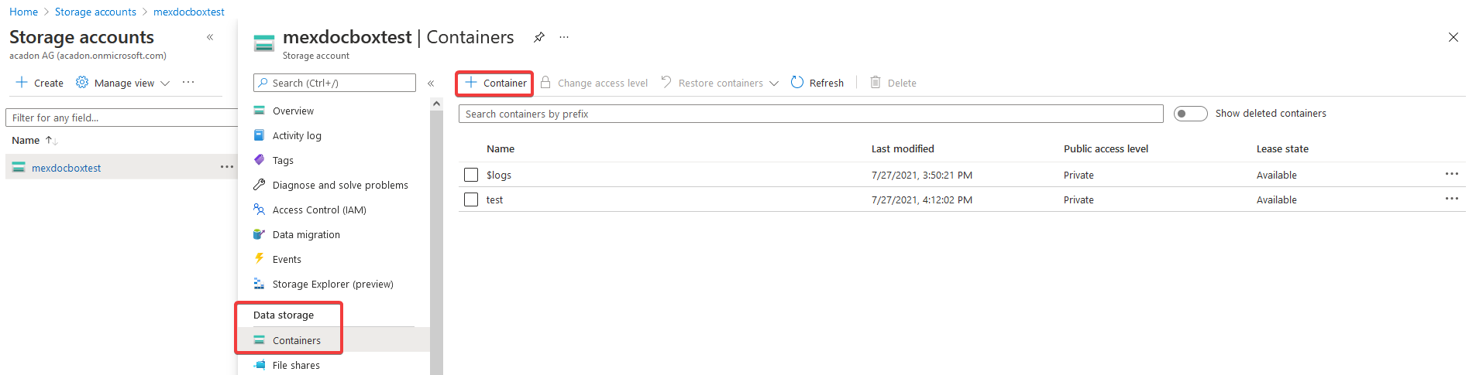Select Containers in Data storage menu

point(296,340)
